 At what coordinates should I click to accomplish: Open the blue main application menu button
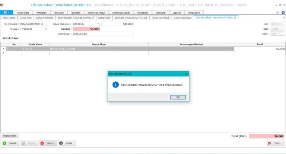6,13
